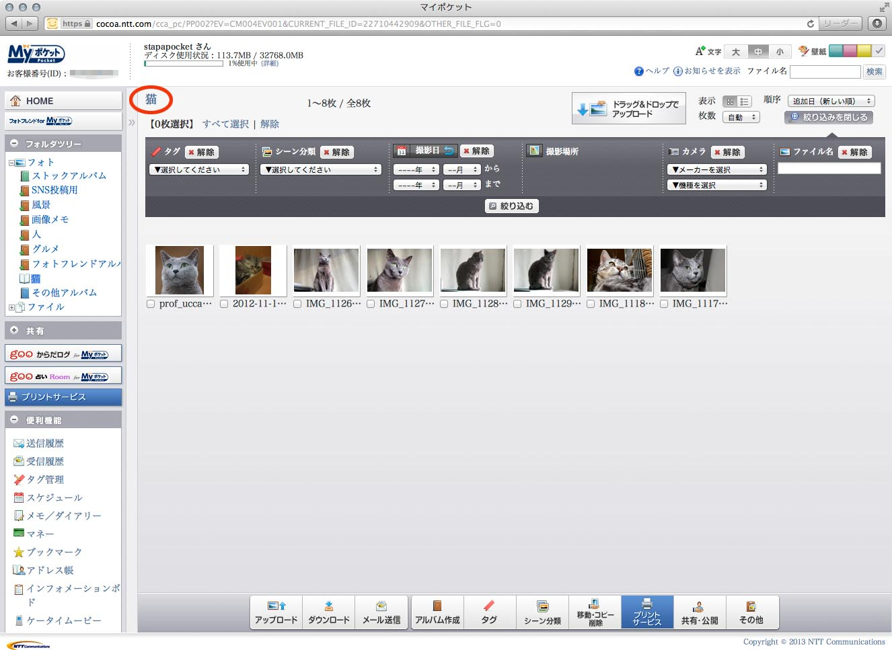Click the My Pocket logo
The image size is (892, 650).
click(x=36, y=53)
